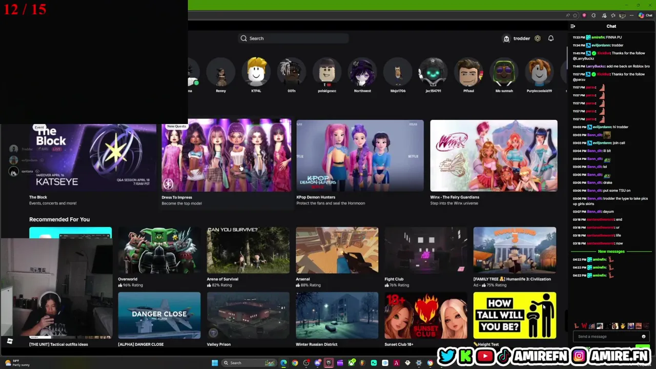Viewport: 656px width, 369px height.
Task: Open friend Purplecoolaid19's avatar
Action: 539,72
